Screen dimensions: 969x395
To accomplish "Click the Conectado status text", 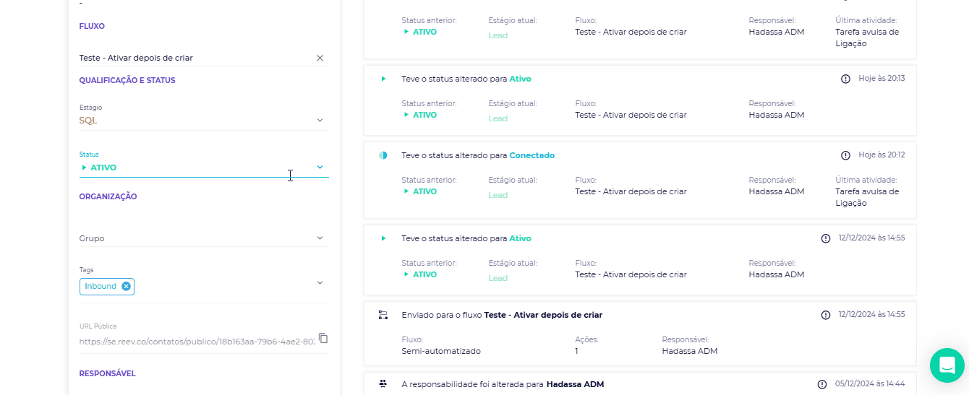I will tap(532, 155).
